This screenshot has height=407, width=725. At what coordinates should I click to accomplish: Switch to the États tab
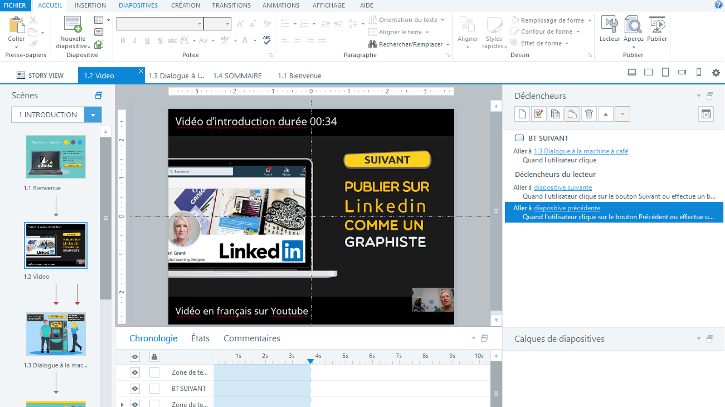click(x=200, y=338)
